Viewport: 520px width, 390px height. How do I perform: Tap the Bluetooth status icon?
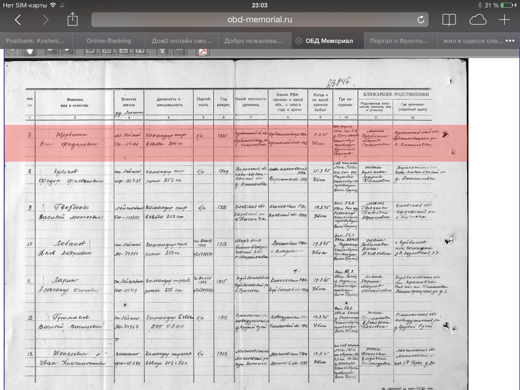(x=479, y=5)
